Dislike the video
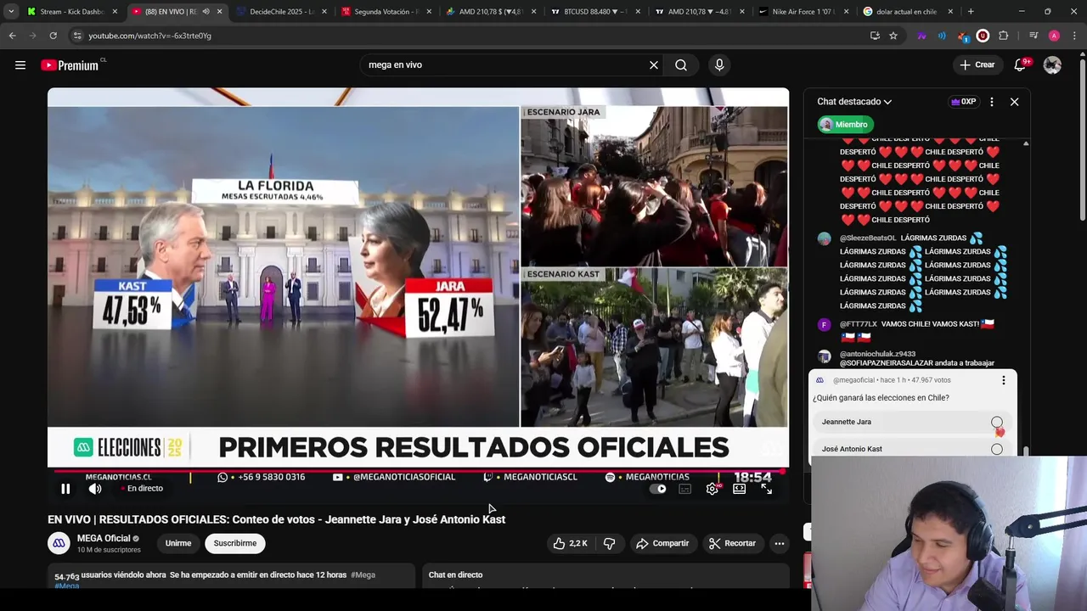This screenshot has width=1087, height=611. 610,543
